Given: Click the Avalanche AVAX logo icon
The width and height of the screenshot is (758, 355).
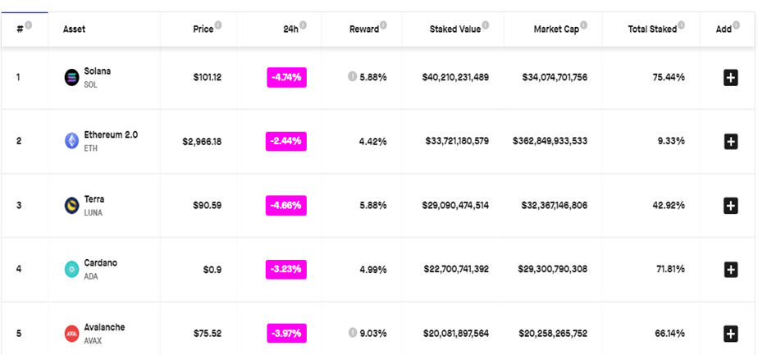Looking at the screenshot, I should pos(71,333).
